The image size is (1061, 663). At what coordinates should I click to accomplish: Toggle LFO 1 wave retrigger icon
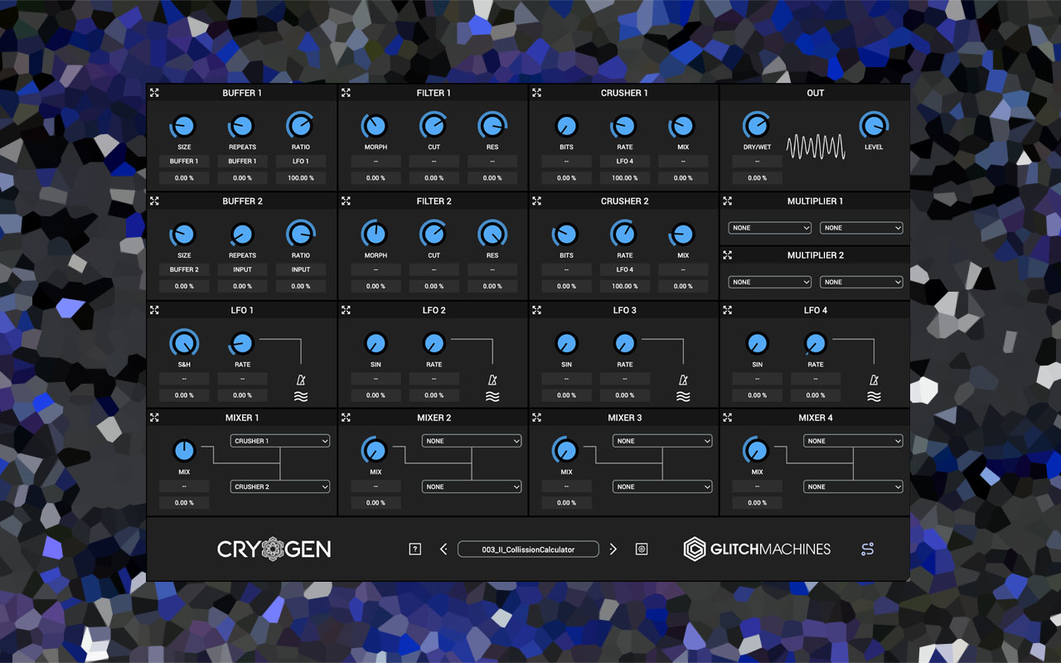tap(301, 397)
